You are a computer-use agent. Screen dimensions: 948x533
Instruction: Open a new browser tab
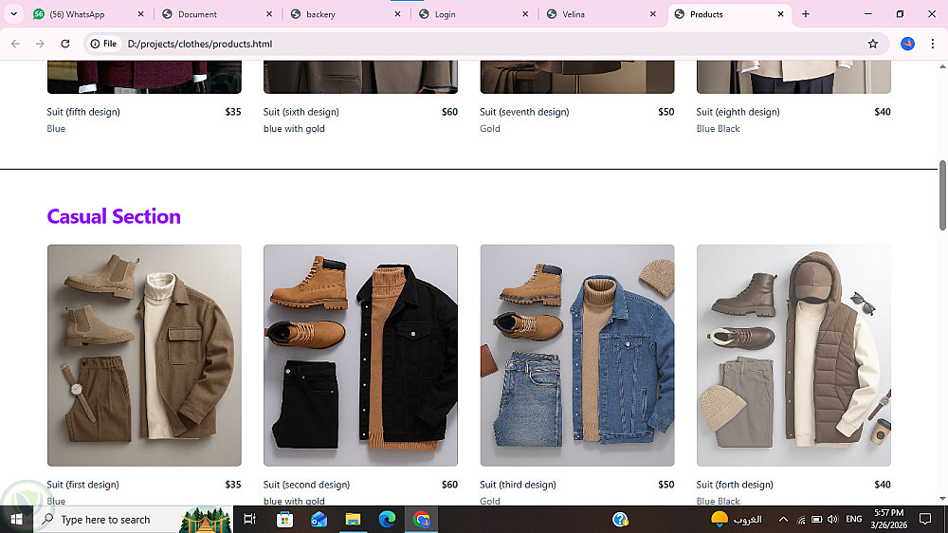coord(805,14)
